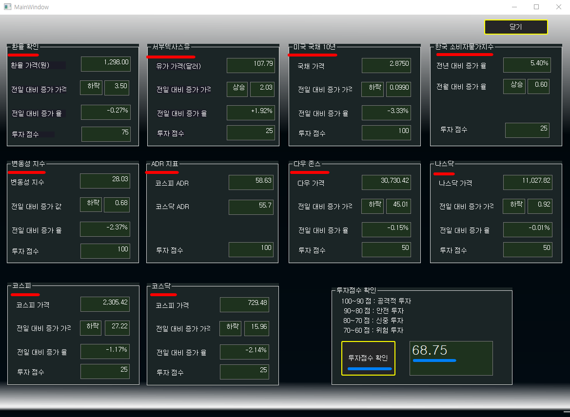Click the 70~60 점 : 위험 투자 text
Screen dimensions: 570x417
pos(373,331)
